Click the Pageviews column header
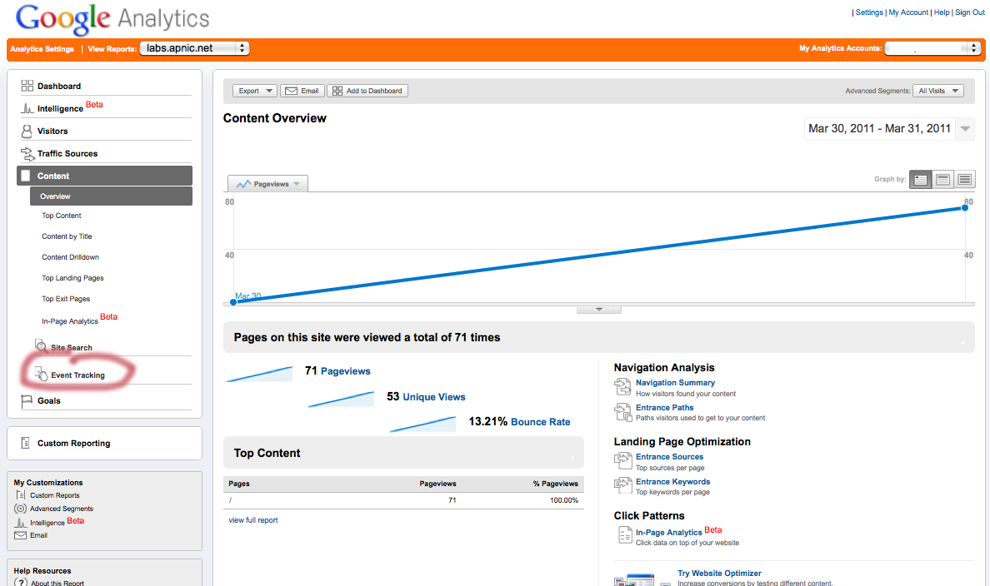 click(x=437, y=484)
